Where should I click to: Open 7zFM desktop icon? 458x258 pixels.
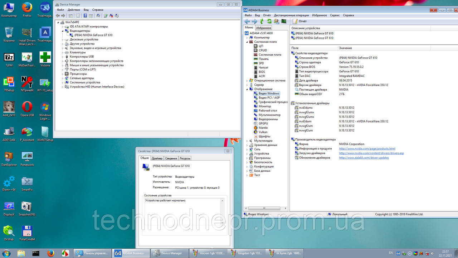9,60
